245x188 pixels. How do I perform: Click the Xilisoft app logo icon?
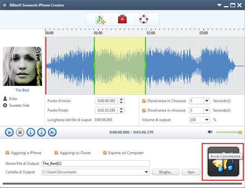(5, 5)
